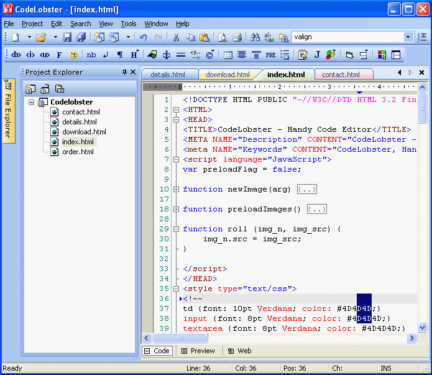Click the Replace (ab/ac) icon
The width and height of the screenshot is (432, 375).
coord(269,37)
